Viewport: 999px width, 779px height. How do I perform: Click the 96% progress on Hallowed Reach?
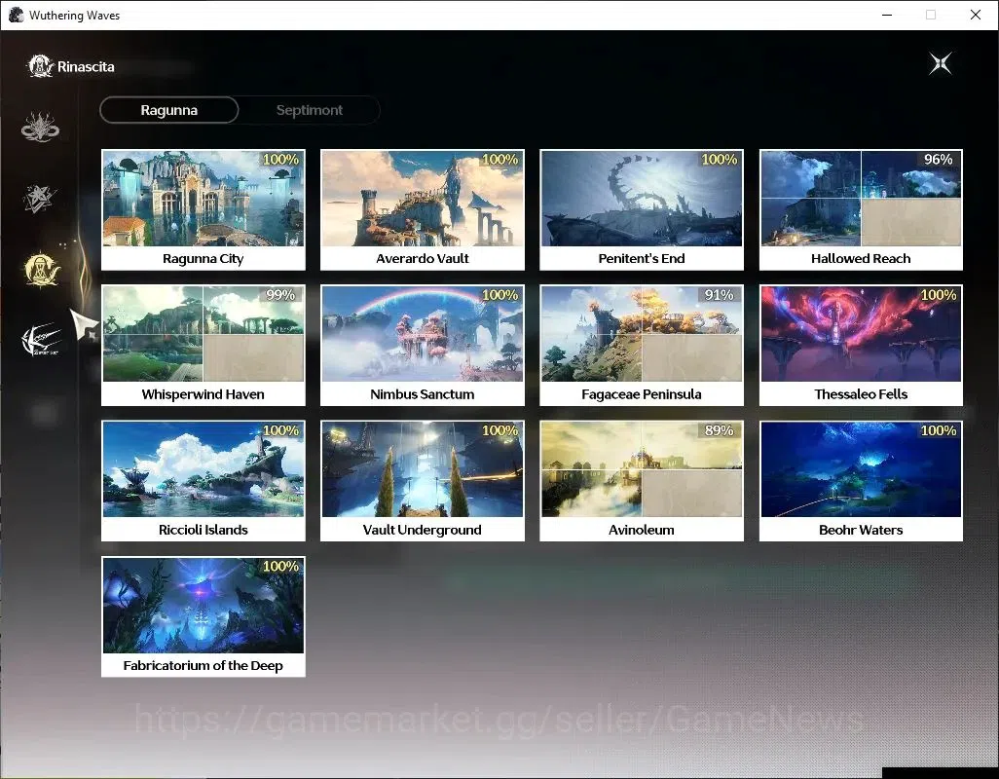pyautogui.click(x=938, y=160)
